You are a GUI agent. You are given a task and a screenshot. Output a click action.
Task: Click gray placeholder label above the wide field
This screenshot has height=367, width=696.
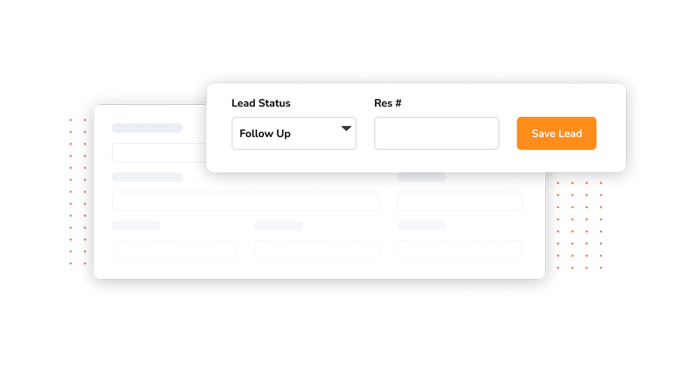point(147,177)
